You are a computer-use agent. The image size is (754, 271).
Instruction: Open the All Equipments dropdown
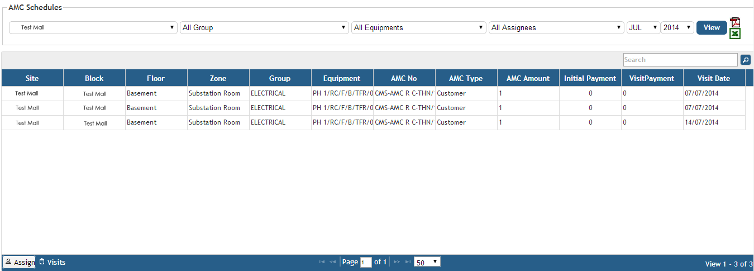point(418,27)
